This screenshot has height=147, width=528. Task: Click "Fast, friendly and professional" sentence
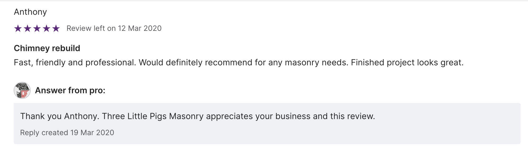click(x=75, y=63)
